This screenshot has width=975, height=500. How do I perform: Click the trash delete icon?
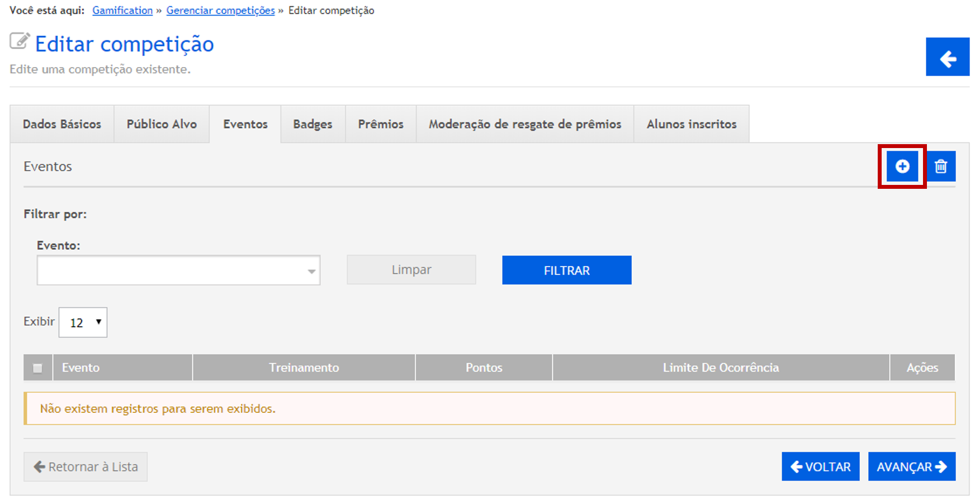click(x=941, y=166)
